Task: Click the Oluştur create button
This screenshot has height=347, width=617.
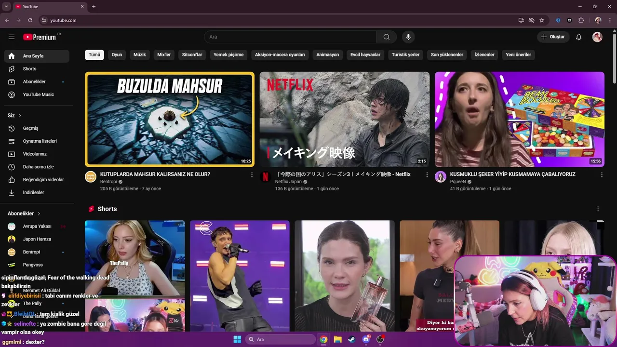Action: tap(553, 37)
